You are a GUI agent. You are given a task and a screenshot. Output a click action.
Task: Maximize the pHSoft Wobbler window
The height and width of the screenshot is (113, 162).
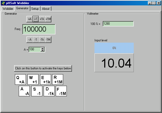[154, 3]
